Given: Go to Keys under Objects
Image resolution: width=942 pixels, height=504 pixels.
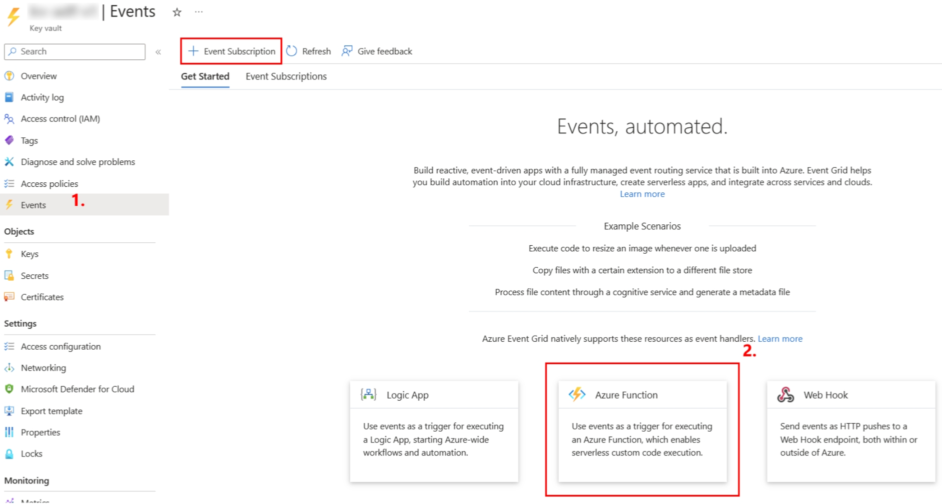Looking at the screenshot, I should click(29, 254).
